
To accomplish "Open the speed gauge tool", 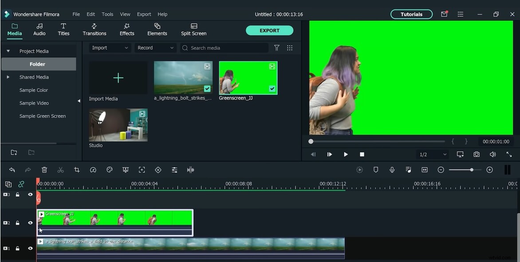I will pos(93,170).
